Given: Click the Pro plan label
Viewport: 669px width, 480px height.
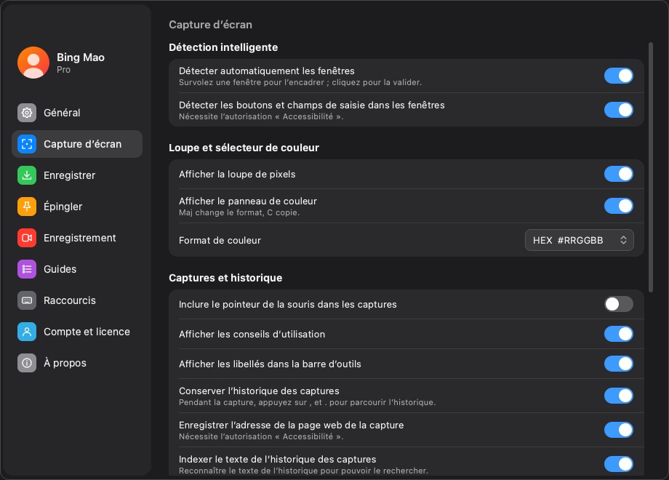Looking at the screenshot, I should click(63, 70).
